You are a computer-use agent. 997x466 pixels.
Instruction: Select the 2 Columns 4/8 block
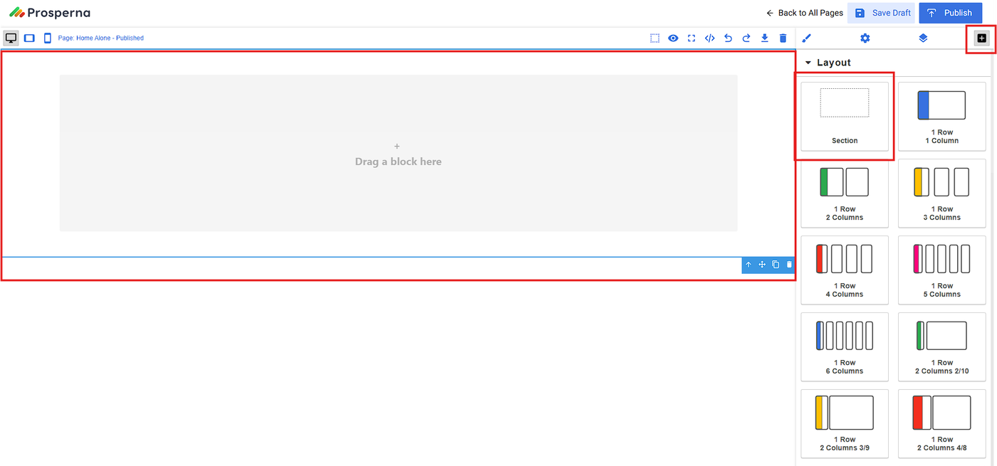click(x=941, y=423)
